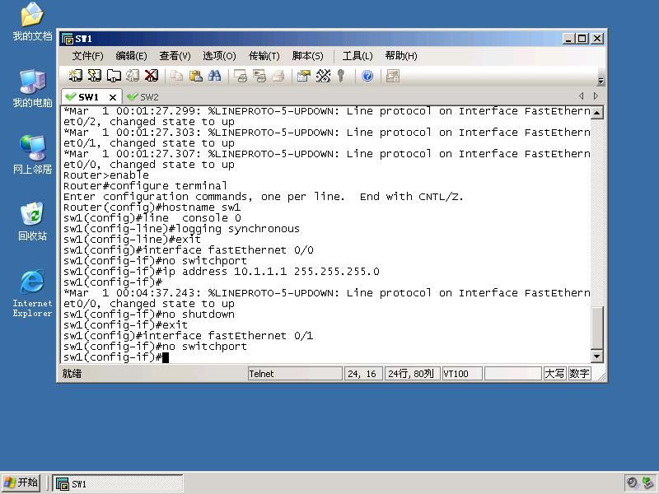Screen dimensions: 659x494
Task: Open Find using the binoculars icon
Action: (214, 76)
